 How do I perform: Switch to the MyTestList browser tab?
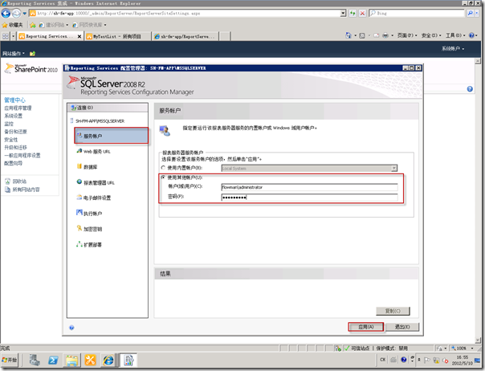(x=117, y=36)
